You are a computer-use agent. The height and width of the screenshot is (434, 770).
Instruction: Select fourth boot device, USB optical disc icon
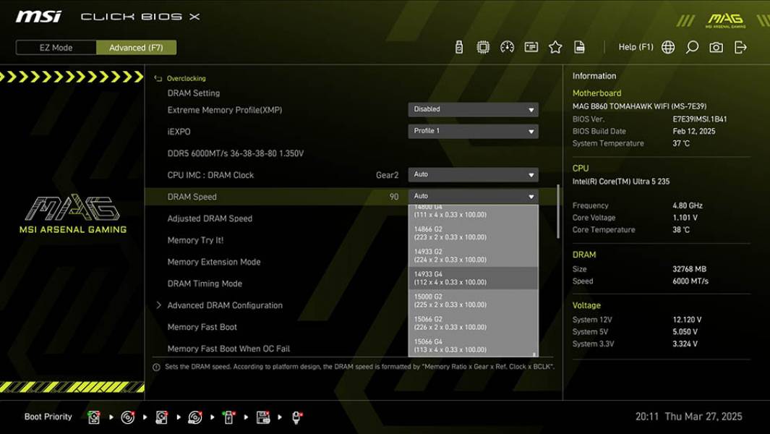(x=195, y=417)
